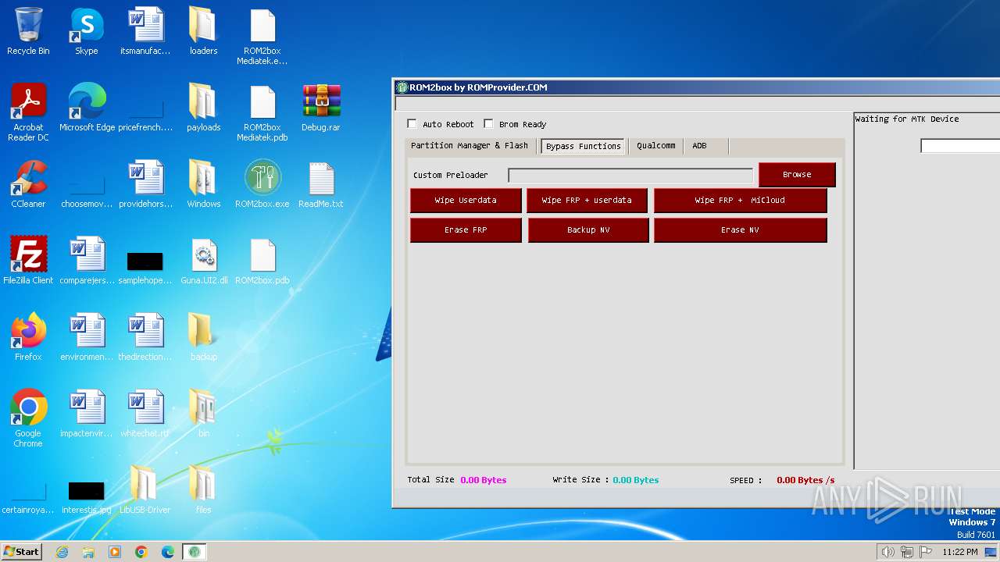Select the ROM2box.pdb file
Image resolution: width=1000 pixels, height=562 pixels.
pyautogui.click(x=262, y=261)
